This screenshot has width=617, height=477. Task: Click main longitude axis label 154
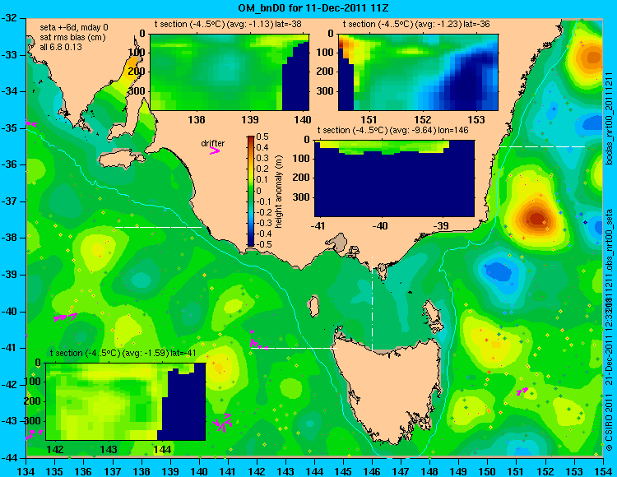pyautogui.click(x=602, y=471)
